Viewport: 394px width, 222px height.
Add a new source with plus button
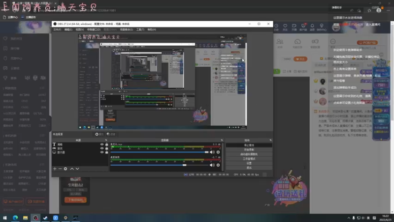tap(55, 169)
